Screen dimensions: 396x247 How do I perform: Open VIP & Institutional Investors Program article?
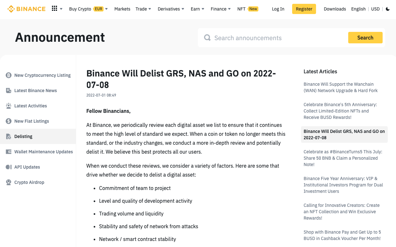[x=343, y=185]
